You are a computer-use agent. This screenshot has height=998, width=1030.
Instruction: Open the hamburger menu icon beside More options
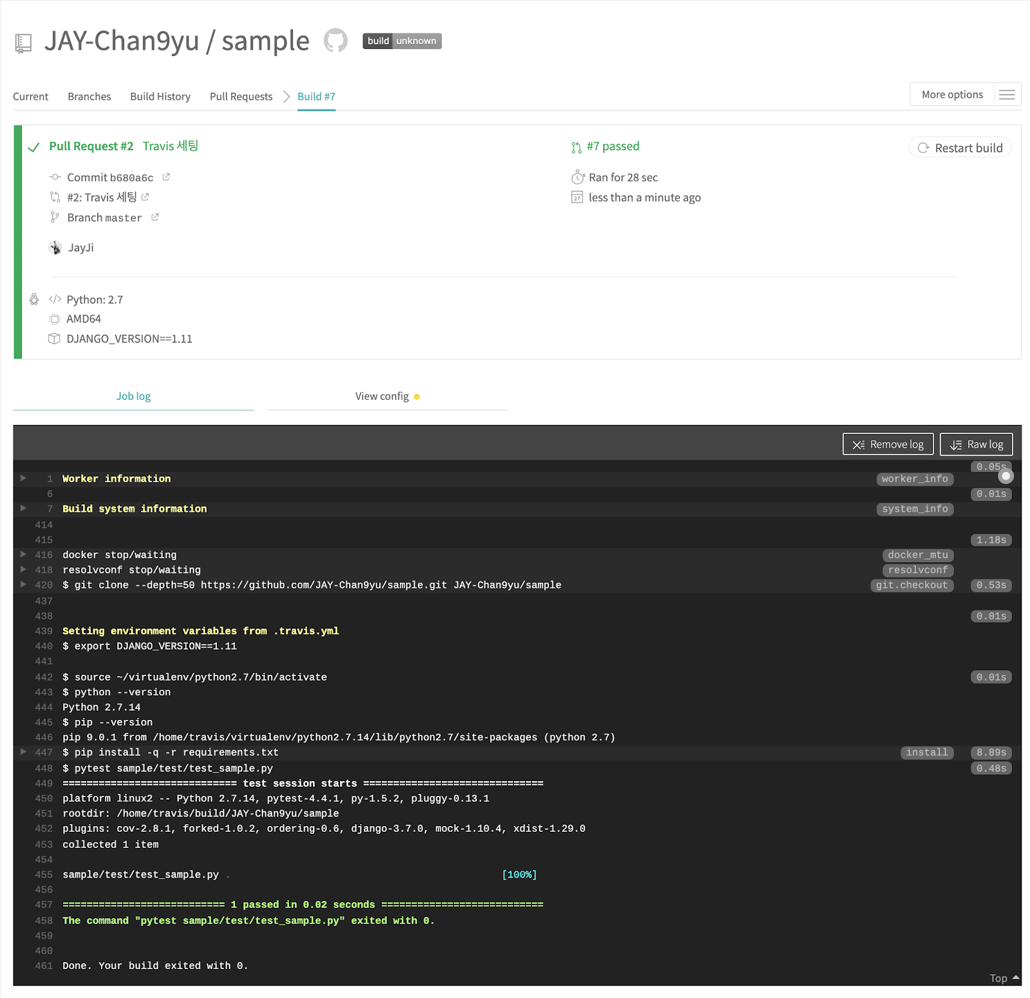tap(1007, 95)
